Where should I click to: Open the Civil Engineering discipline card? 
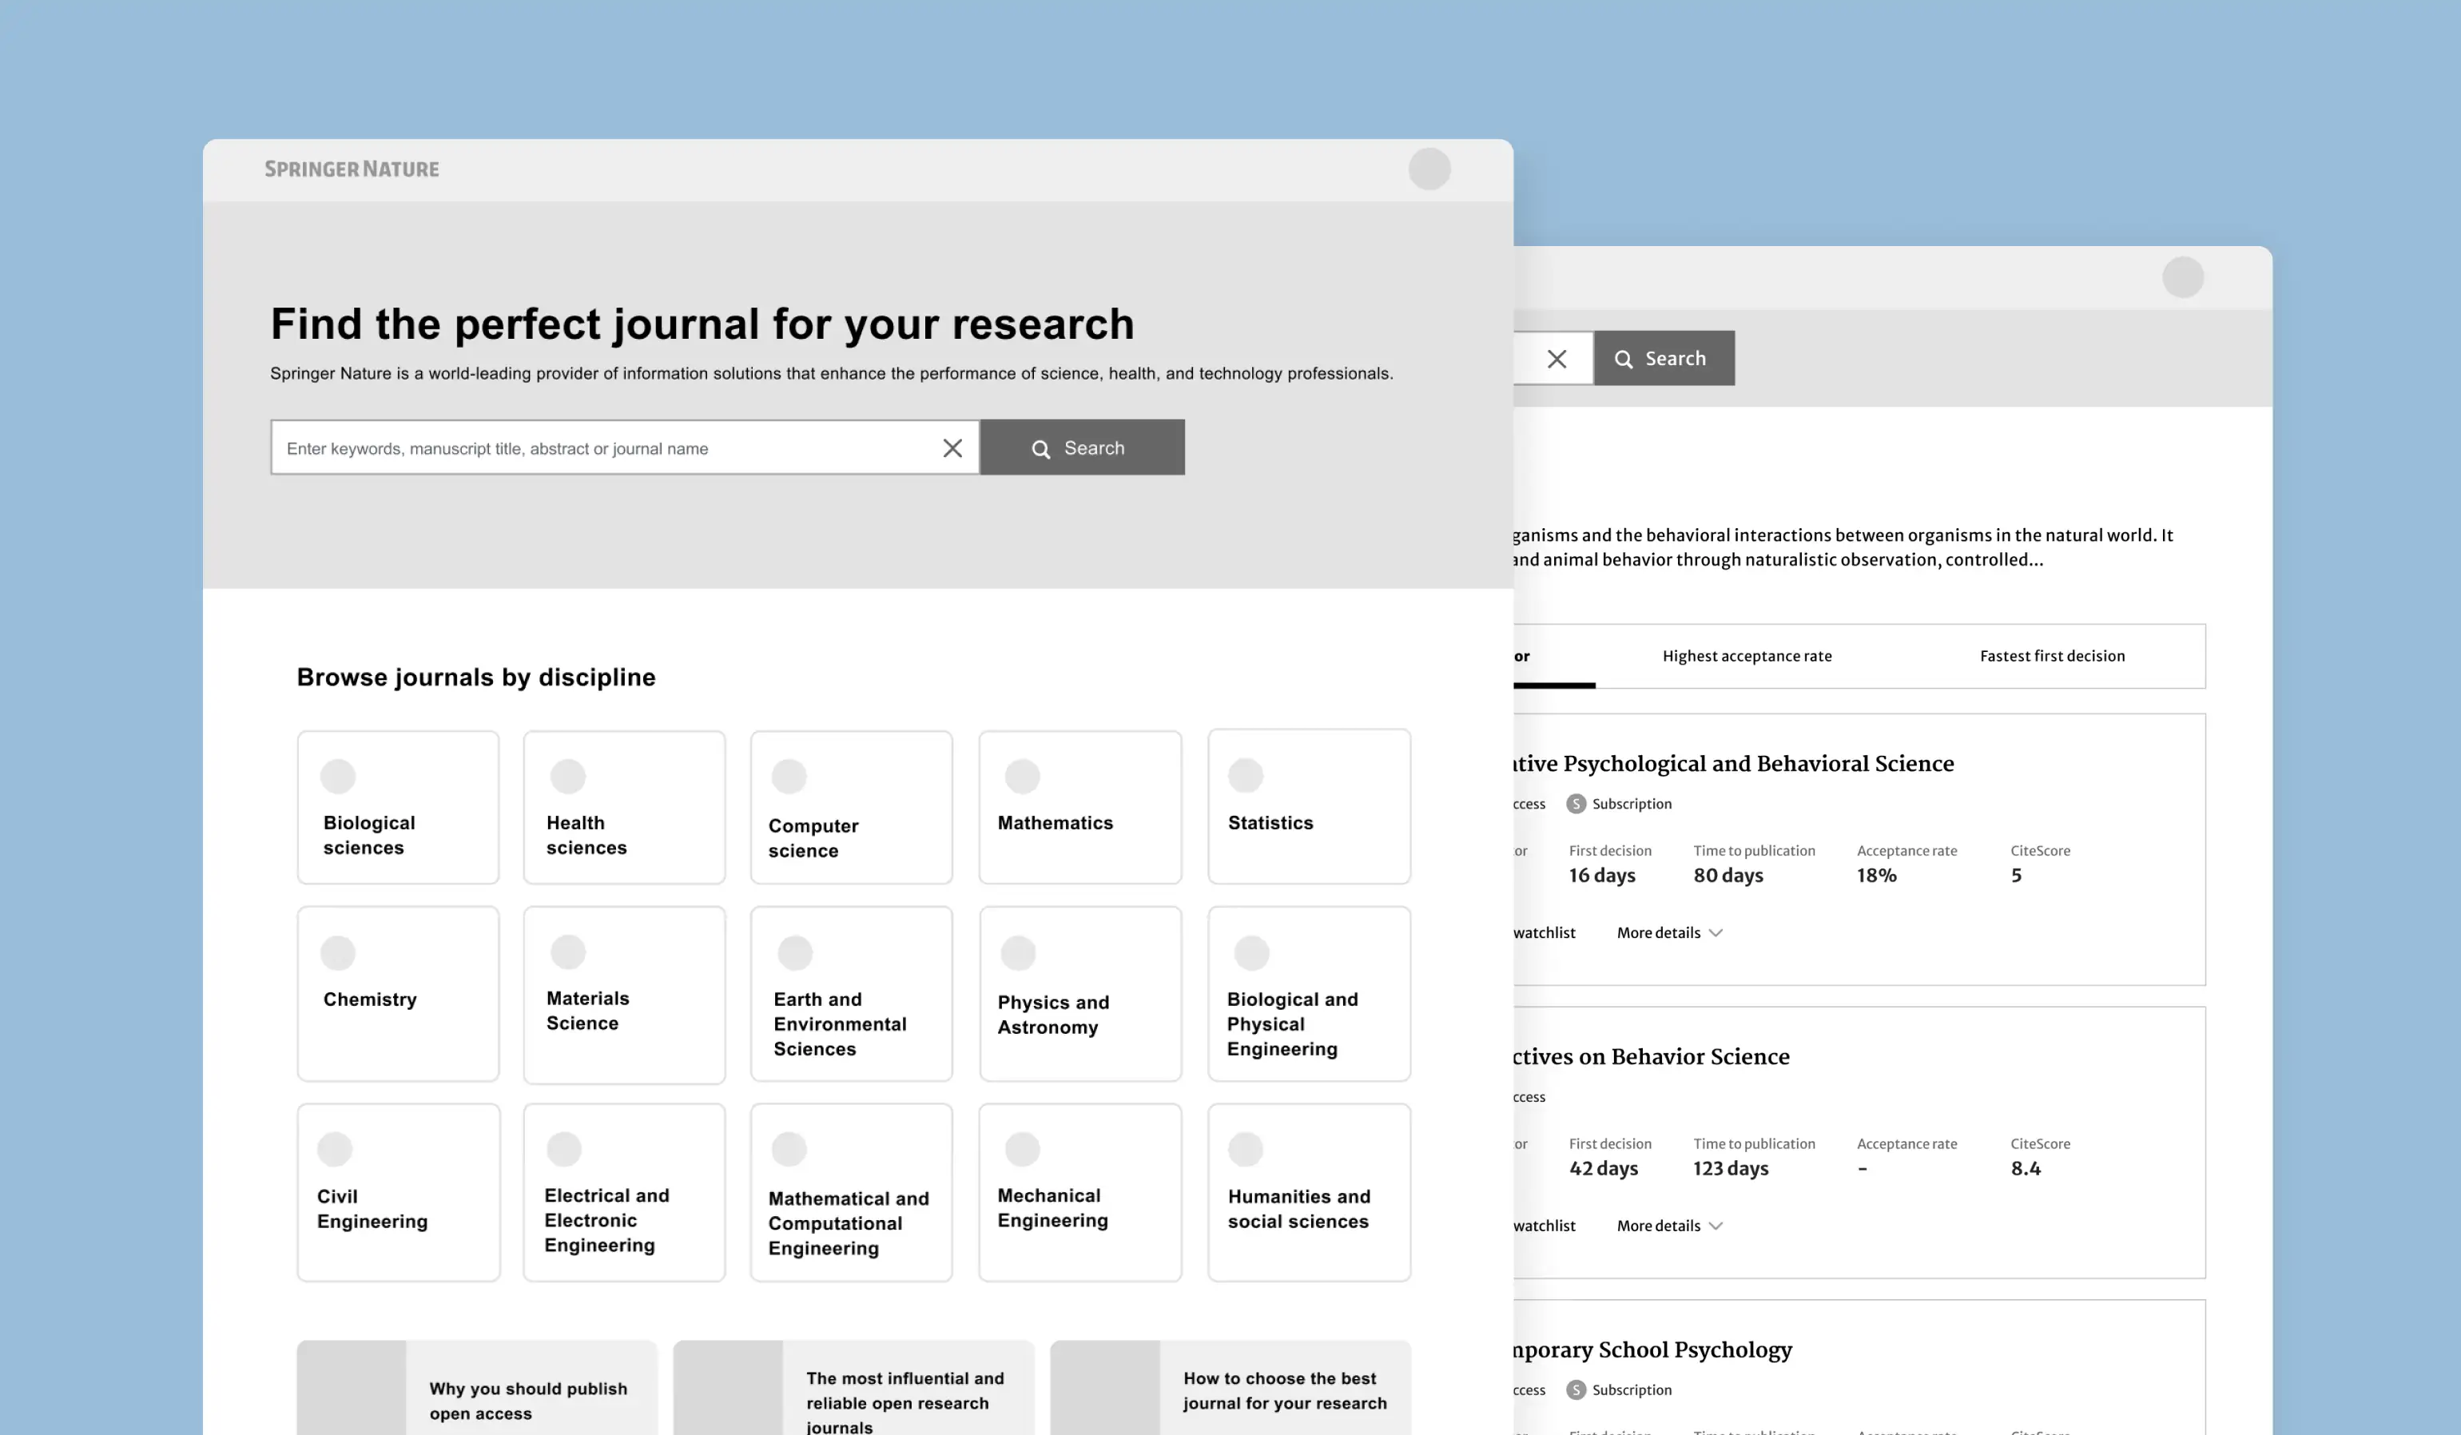(x=399, y=1193)
